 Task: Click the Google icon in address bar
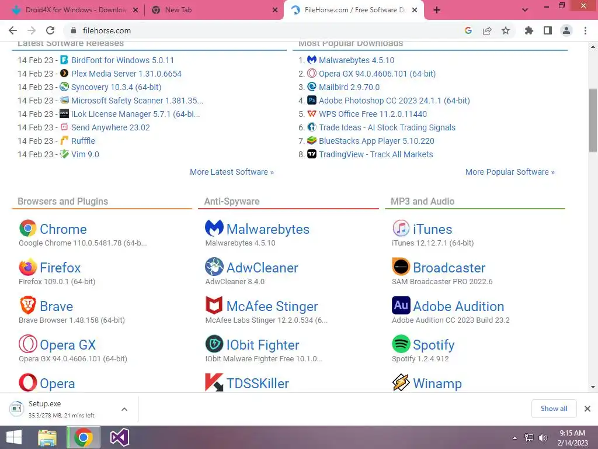coord(468,30)
